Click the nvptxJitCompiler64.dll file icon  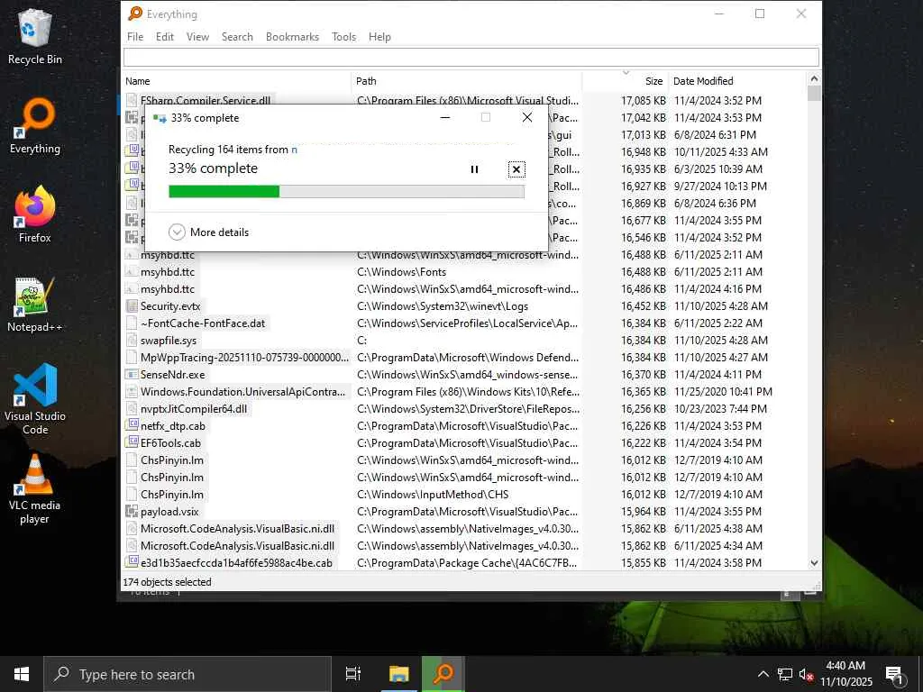tap(132, 408)
